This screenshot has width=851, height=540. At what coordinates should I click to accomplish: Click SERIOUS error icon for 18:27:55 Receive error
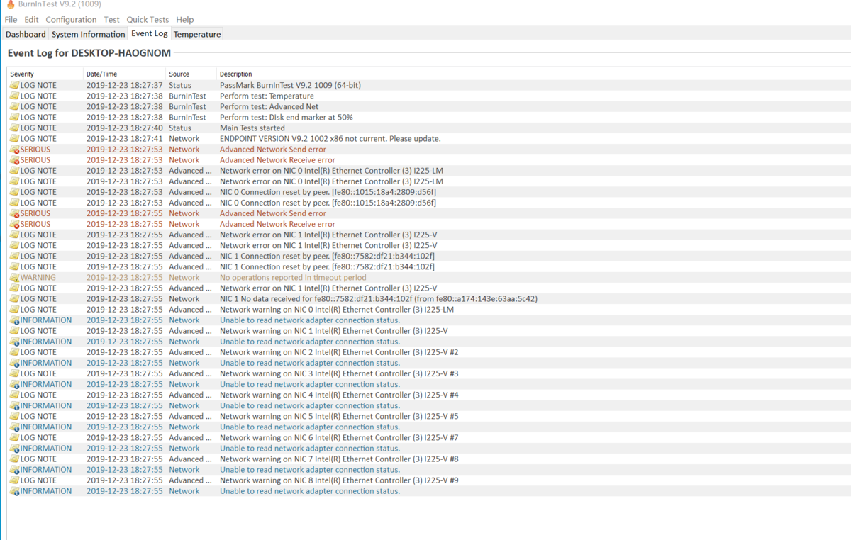14,224
